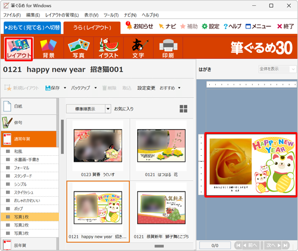Open the ファイル(F) menu
This screenshot has width=298, height=251.
click(x=12, y=15)
